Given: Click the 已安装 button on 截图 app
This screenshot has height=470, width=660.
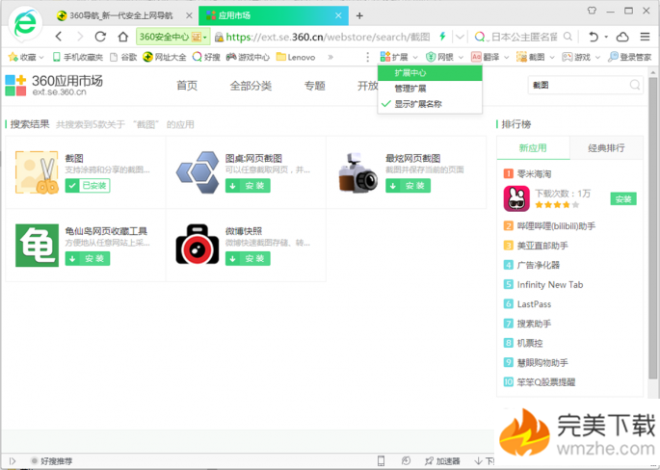Looking at the screenshot, I should pos(87,186).
